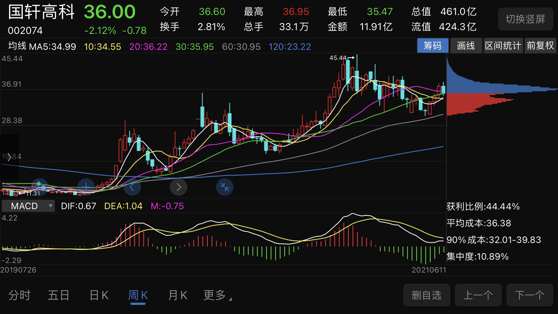Image resolution: width=558 pixels, height=314 pixels.
Task: Tap the end date 20210611 label
Action: coord(429,270)
